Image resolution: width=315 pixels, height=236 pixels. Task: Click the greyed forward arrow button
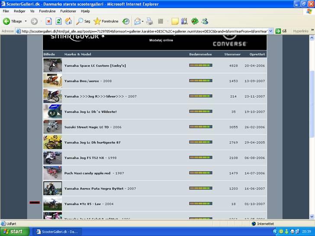pos(34,21)
